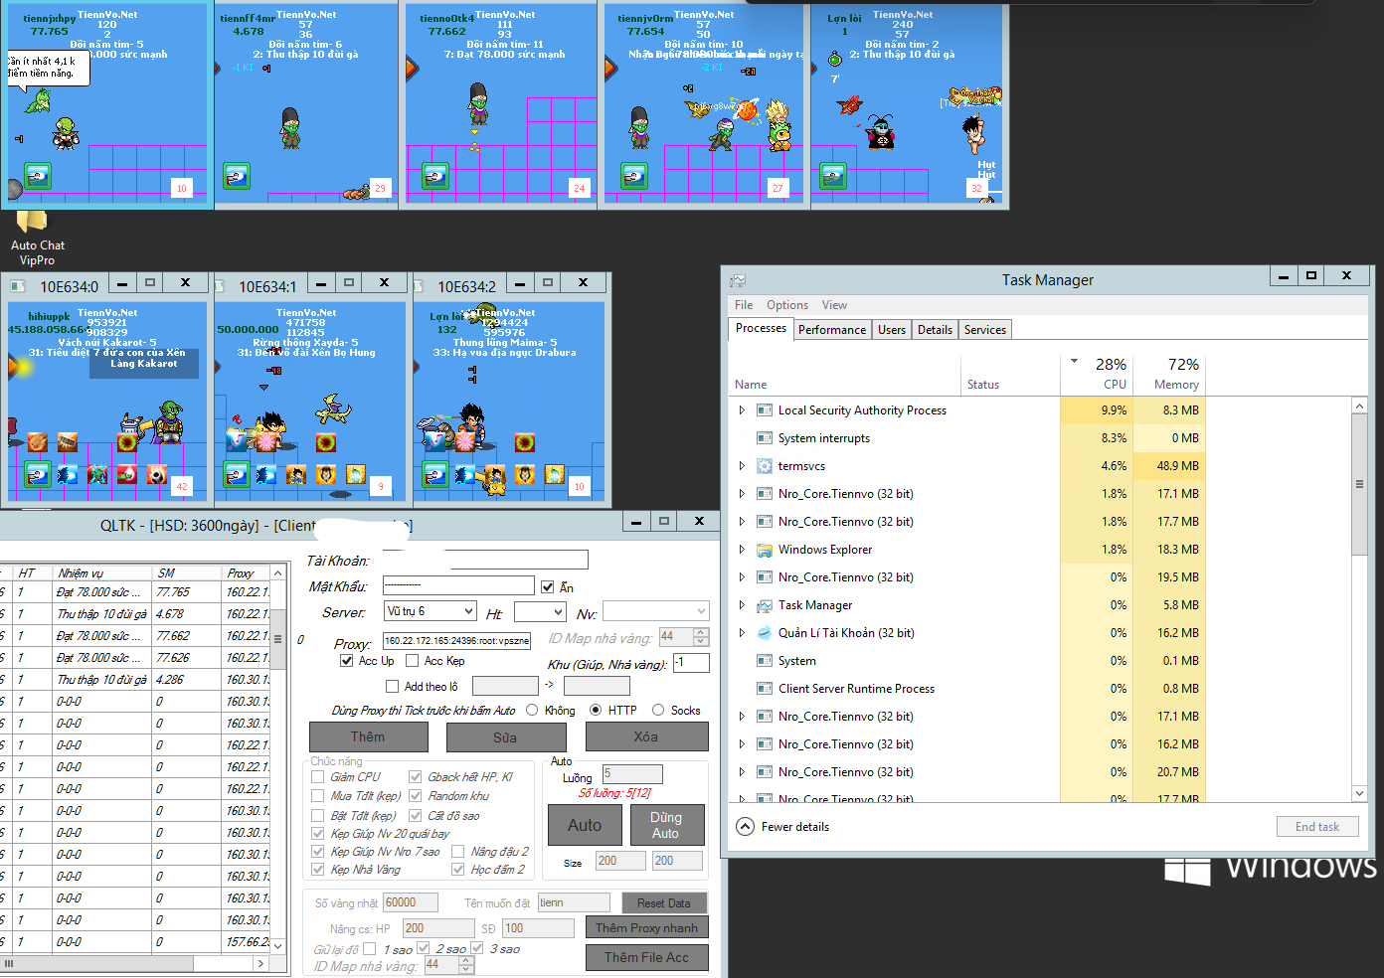Viewport: 1384px width, 978px height.
Task: Uncheck the Ẩn password hide checkbox
Action: (x=548, y=587)
